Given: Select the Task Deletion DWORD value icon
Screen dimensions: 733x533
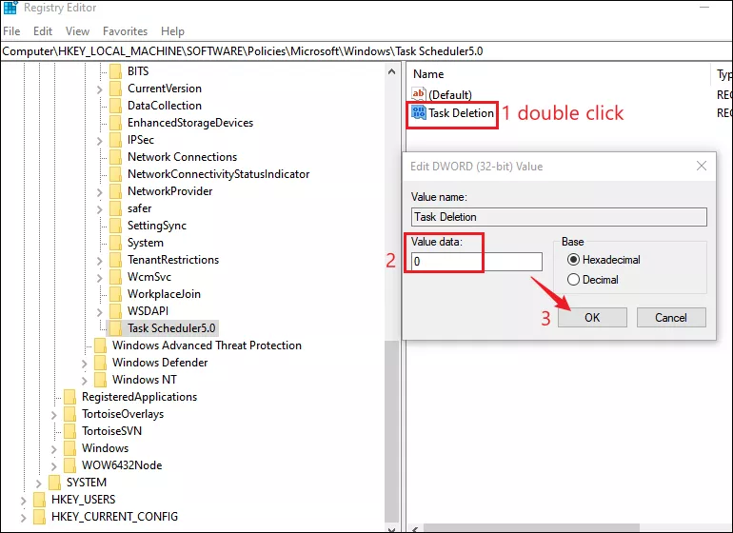Looking at the screenshot, I should (x=419, y=112).
